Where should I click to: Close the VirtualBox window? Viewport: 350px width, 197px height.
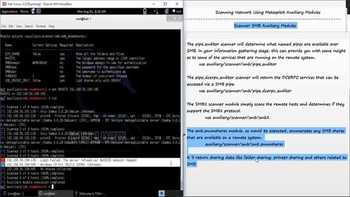(x=177, y=4)
